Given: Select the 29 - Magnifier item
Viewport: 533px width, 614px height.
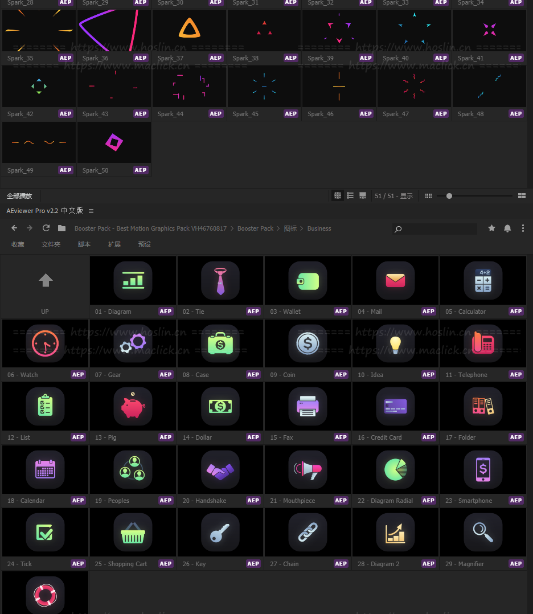Looking at the screenshot, I should [483, 539].
